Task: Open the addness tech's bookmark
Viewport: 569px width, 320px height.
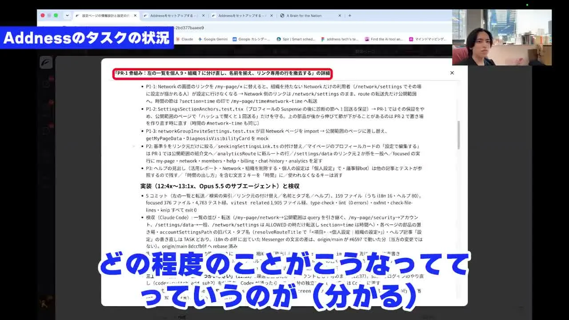Action: [x=340, y=39]
